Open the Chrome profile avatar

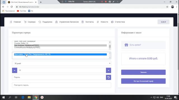pos(172,7)
